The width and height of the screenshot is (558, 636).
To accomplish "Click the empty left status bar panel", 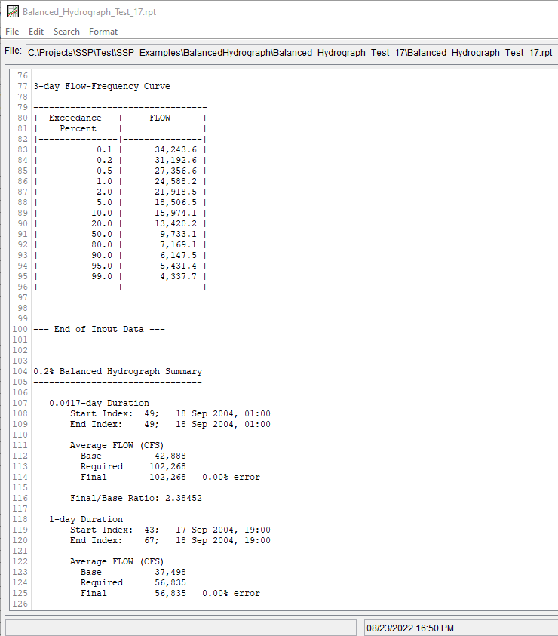I will click(180, 628).
